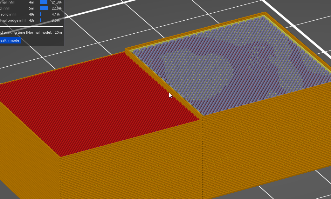
Task: Click the blue bar next to 22.6%
Action: [44, 8]
